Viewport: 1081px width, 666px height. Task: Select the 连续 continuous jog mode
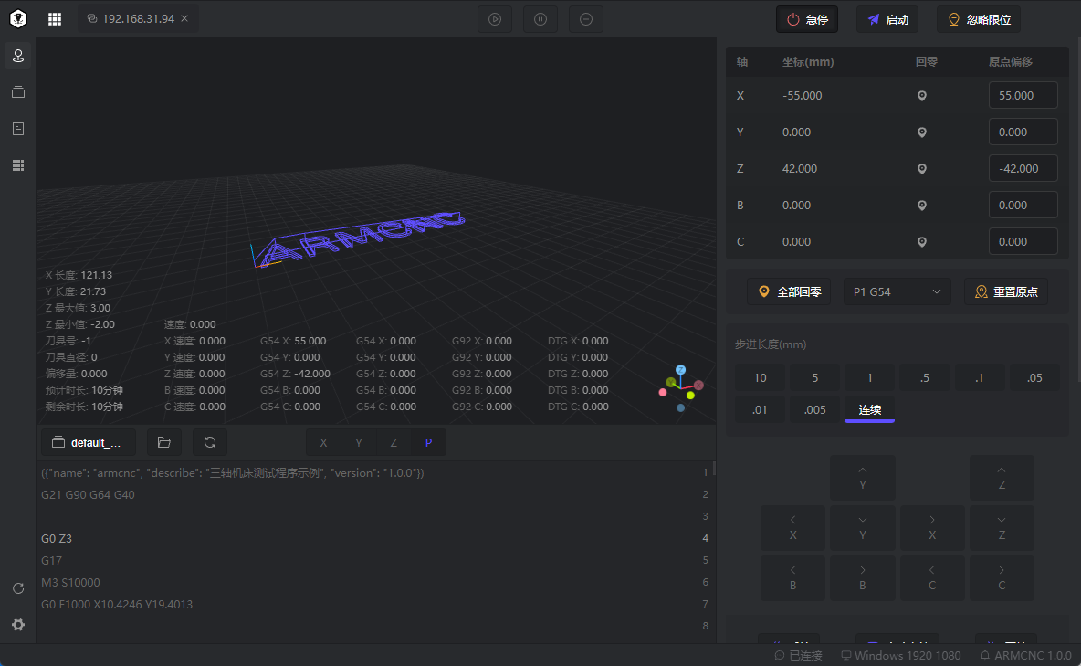(869, 410)
